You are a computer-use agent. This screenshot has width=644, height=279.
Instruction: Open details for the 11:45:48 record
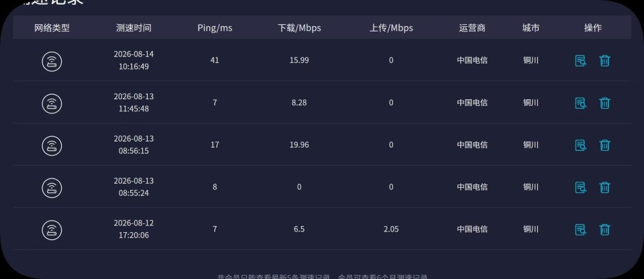(x=580, y=103)
